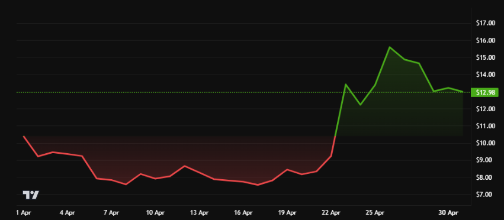Image resolution: width=504 pixels, height=220 pixels.
Task: Select the 30 Apr date label
Action: (448, 213)
